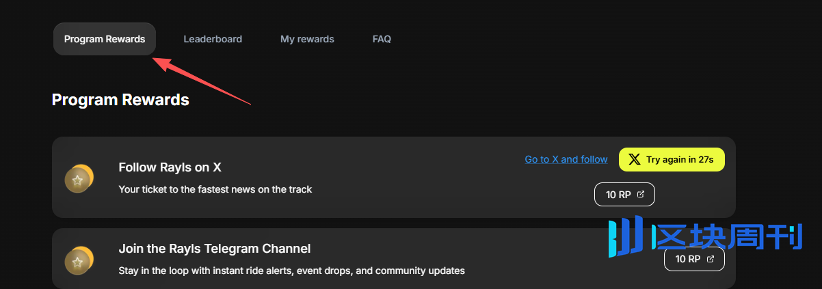The height and width of the screenshot is (289, 822).
Task: Click the gold star coin icon beside Follow Rayls on X
Action: [78, 180]
